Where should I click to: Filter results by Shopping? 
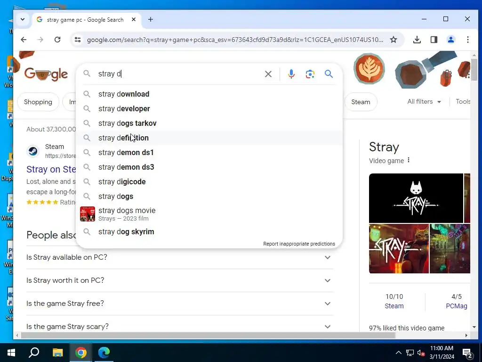[38, 102]
